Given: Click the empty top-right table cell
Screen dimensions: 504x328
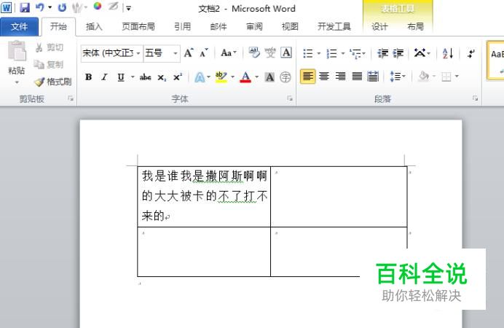Looking at the screenshot, I should click(x=339, y=197).
